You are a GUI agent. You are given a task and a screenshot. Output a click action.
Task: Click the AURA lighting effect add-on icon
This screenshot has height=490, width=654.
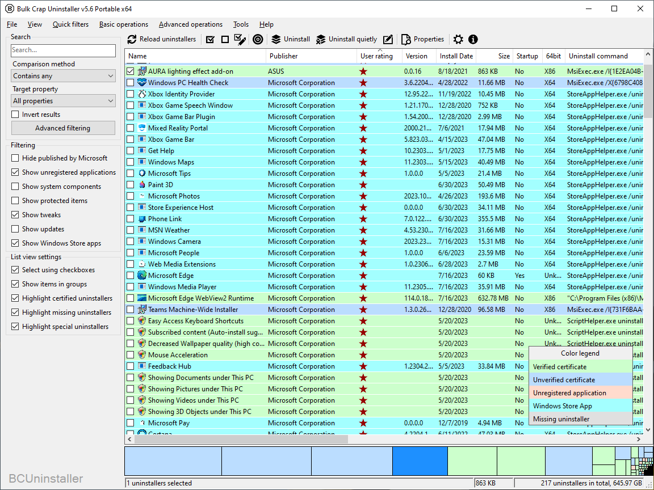tap(142, 71)
